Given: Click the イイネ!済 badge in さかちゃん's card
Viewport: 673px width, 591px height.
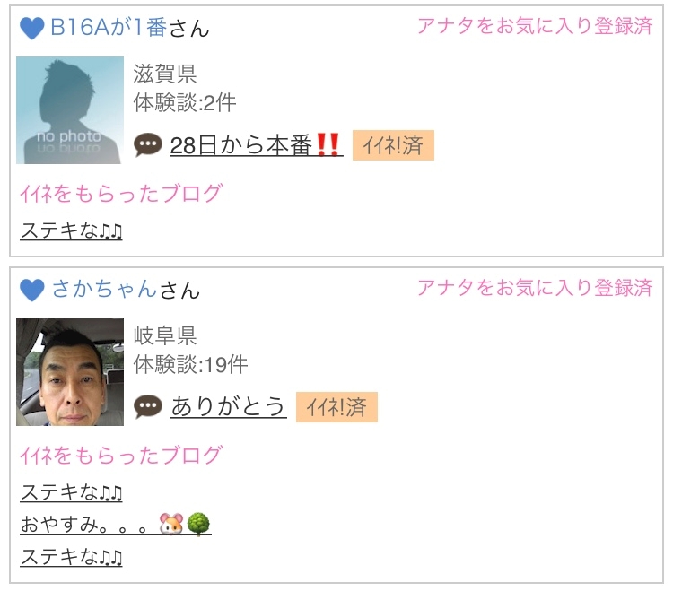Looking at the screenshot, I should (336, 407).
